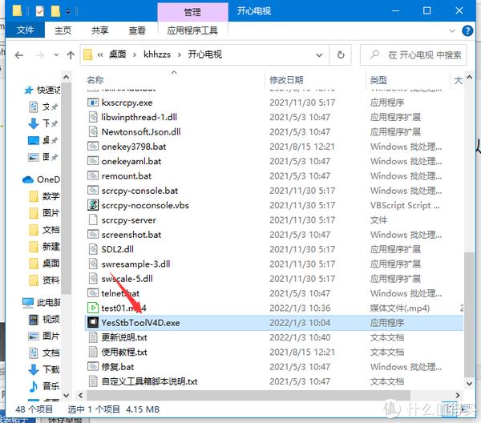481x423 pixels.
Task: Refresh the 开心电视 folder view
Action: tap(341, 55)
